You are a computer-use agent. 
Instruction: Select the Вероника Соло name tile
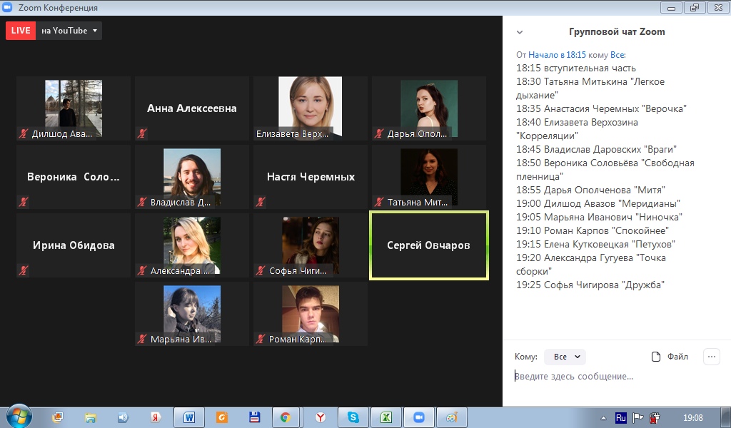(x=74, y=177)
